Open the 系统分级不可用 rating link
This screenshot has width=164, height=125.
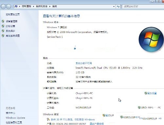(x=84, y=63)
